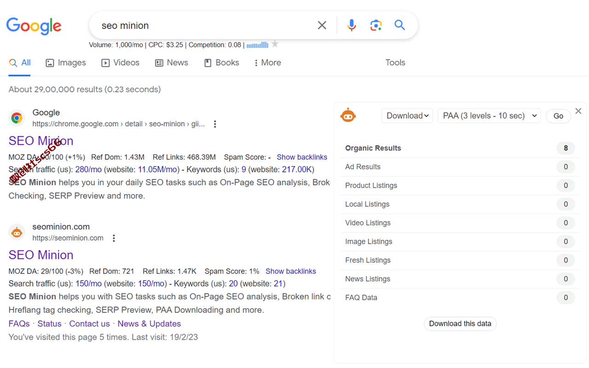
Task: Click the keyword trend bar chart icon
Action: (257, 45)
